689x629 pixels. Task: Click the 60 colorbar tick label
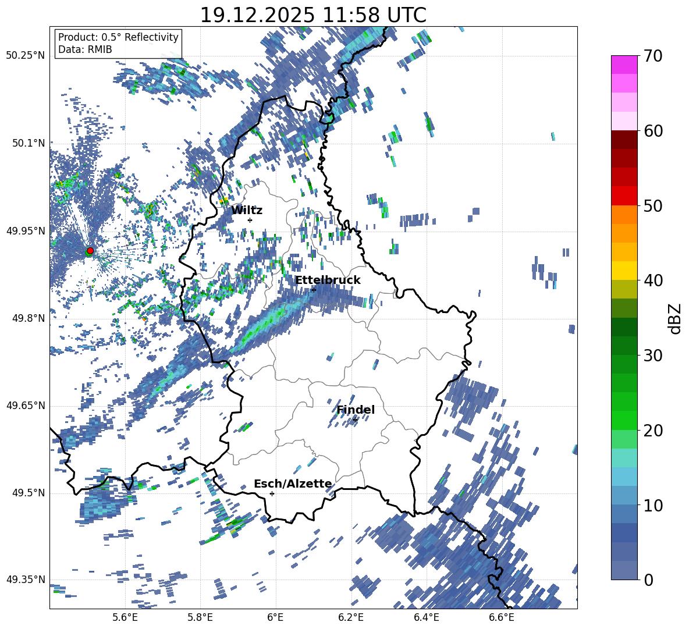pos(653,131)
